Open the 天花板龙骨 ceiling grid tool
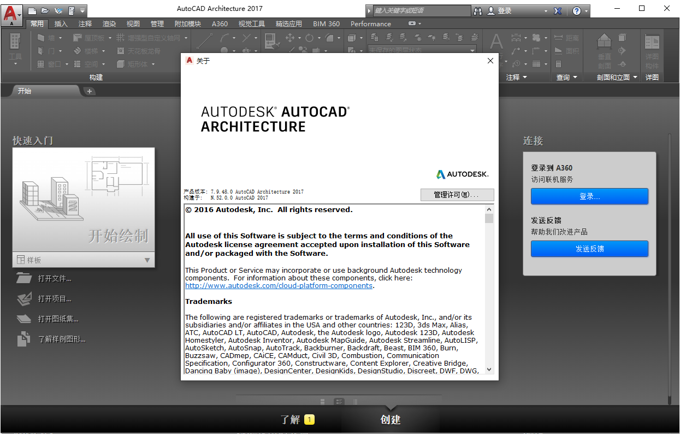680x434 pixels. point(121,51)
